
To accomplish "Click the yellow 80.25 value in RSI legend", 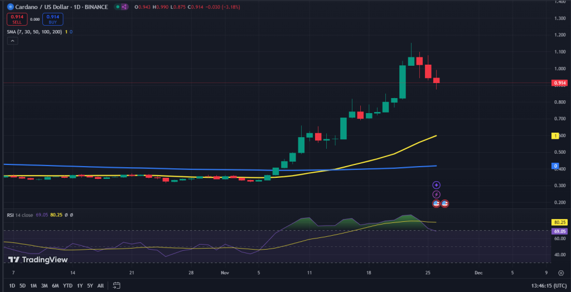I will [56, 215].
